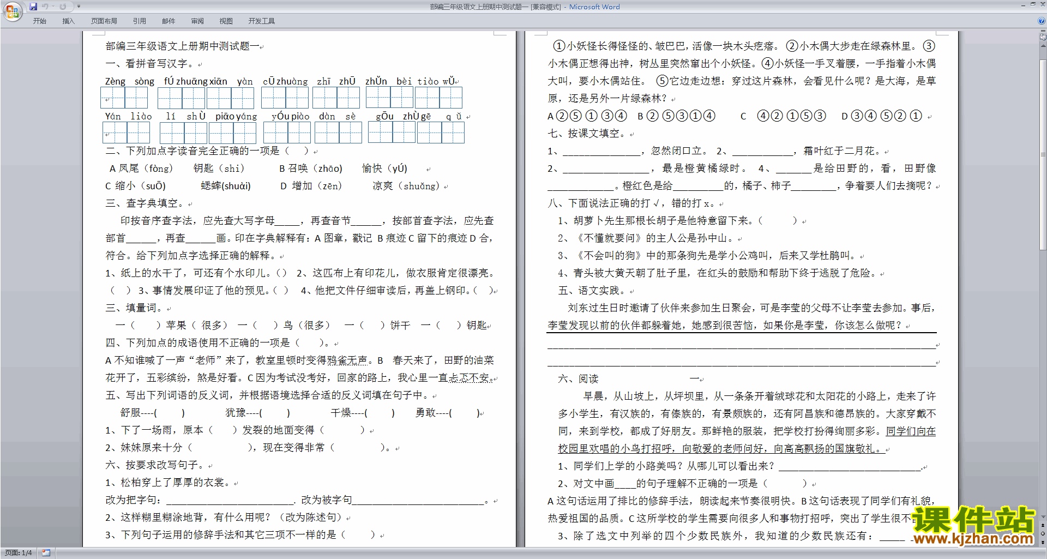This screenshot has width=1047, height=559.
Task: Click the heading 一、看拼音写汉字
Action: (149, 64)
